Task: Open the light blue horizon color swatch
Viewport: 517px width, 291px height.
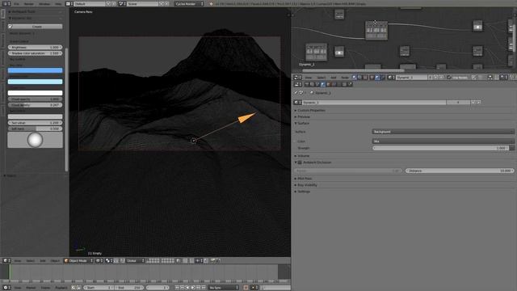Action: (x=35, y=82)
